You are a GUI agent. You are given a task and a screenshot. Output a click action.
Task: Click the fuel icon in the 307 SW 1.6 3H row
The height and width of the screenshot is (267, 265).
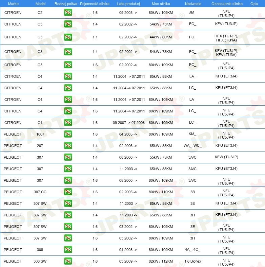click(x=68, y=238)
